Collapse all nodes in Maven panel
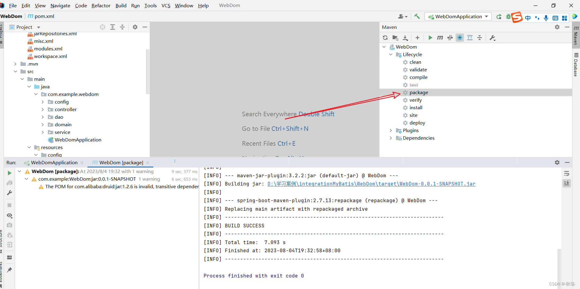Screen dimensions: 580x289 click(480, 38)
